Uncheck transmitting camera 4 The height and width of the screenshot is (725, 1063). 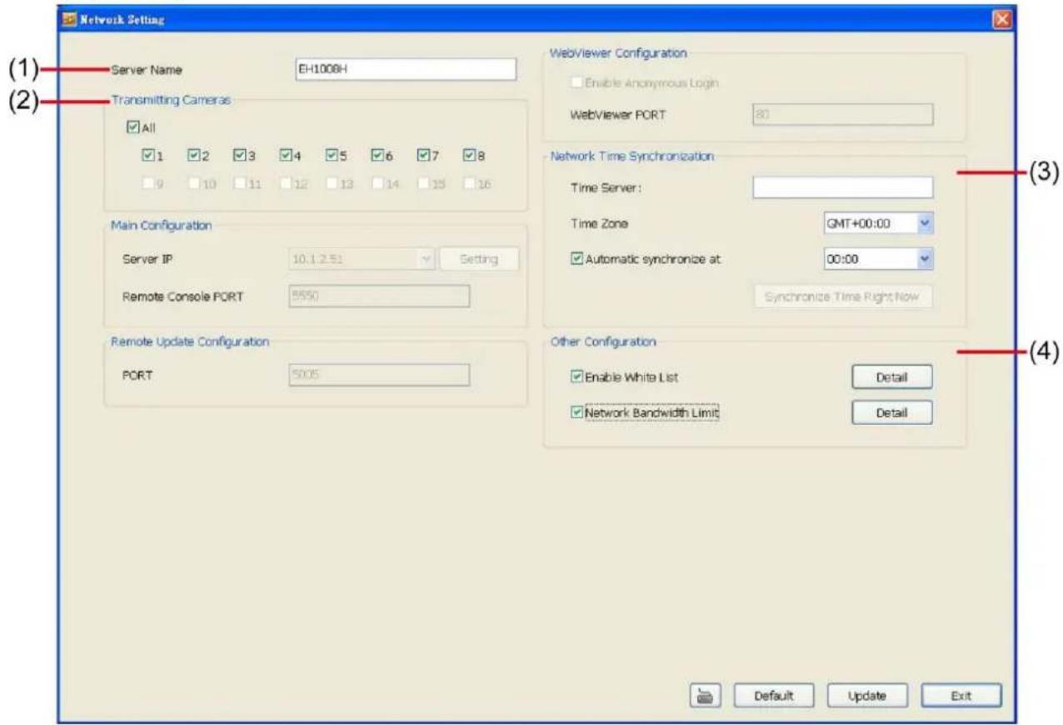point(285,155)
